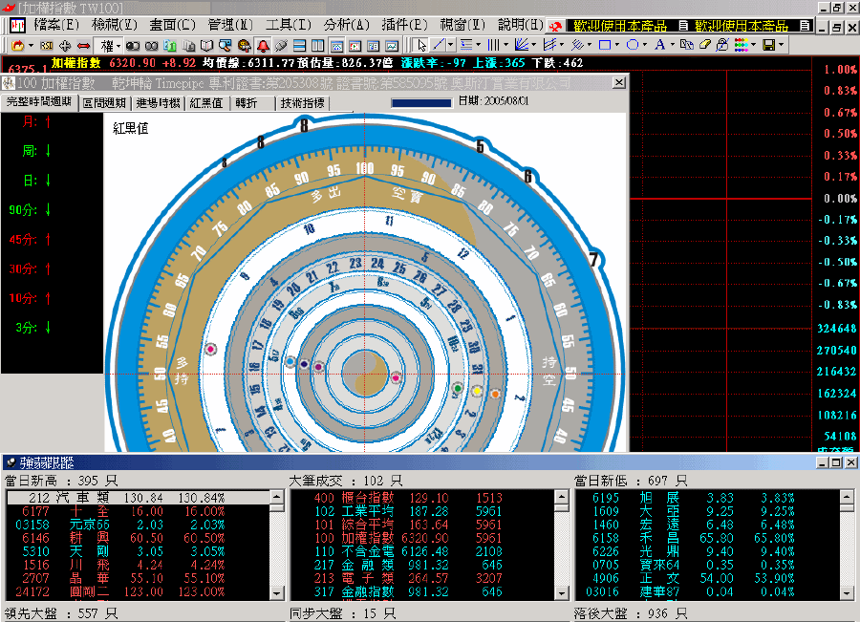860x622 pixels.
Task: Toggle vertical split window layout
Action: [317, 45]
